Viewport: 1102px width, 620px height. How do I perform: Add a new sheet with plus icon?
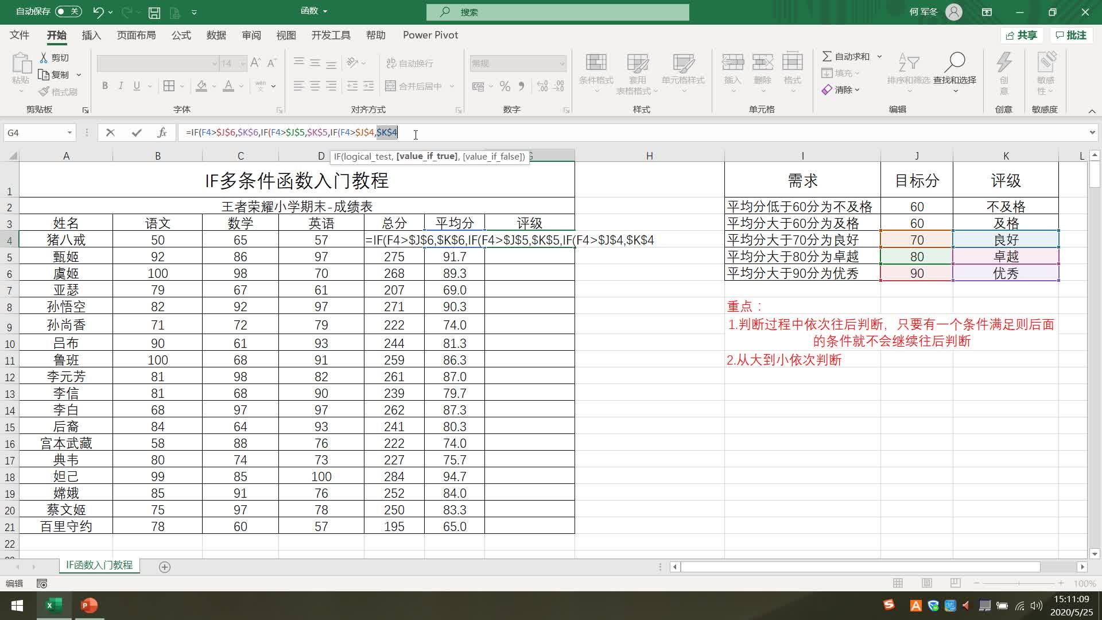coord(165,567)
